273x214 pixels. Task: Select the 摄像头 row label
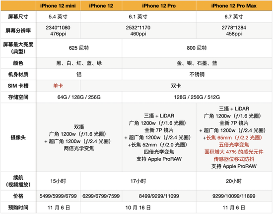click(18, 137)
